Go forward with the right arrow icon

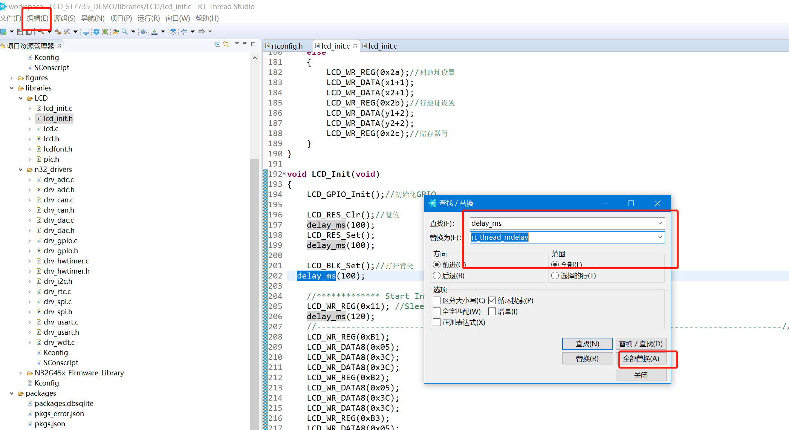pos(202,32)
